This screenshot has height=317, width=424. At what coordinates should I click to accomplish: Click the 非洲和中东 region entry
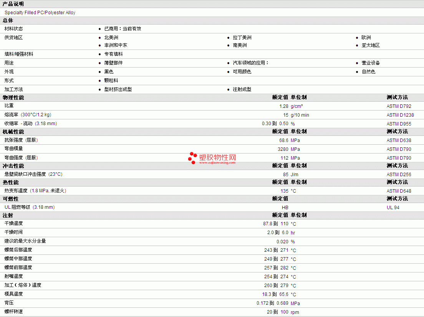116,45
